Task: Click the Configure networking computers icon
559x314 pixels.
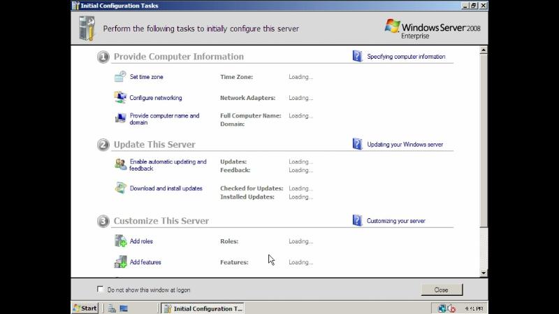Action: [x=120, y=97]
